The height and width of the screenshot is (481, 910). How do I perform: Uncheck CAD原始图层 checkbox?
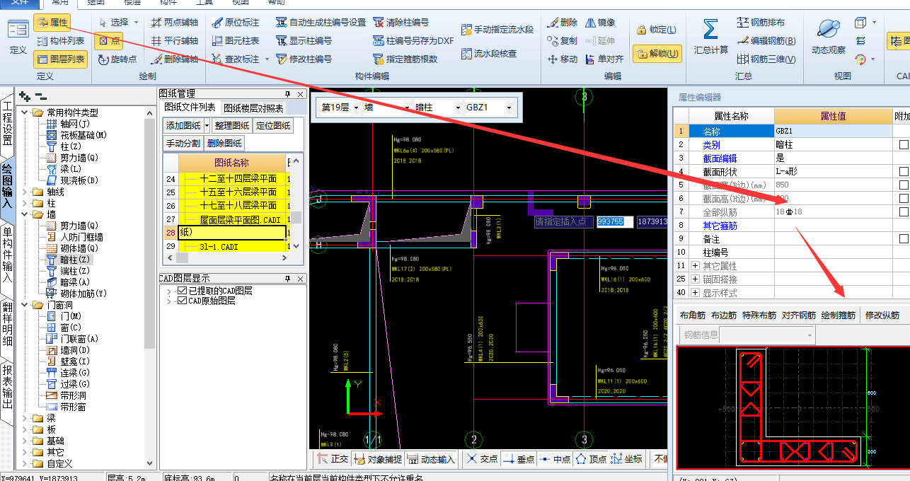tap(183, 301)
